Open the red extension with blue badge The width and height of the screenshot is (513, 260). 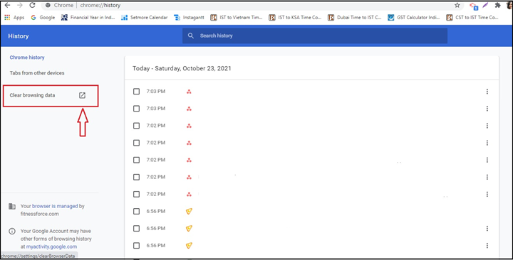[x=473, y=6]
